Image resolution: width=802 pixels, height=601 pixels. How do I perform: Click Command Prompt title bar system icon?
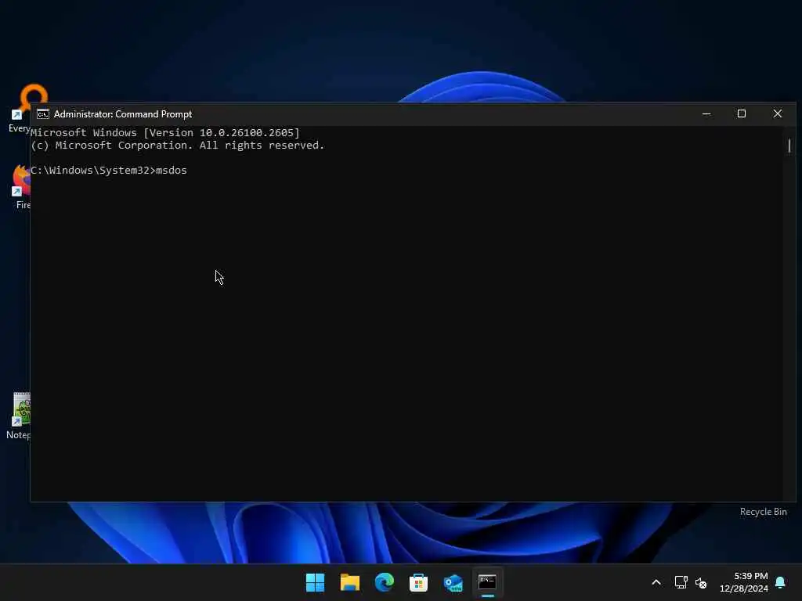(x=43, y=114)
